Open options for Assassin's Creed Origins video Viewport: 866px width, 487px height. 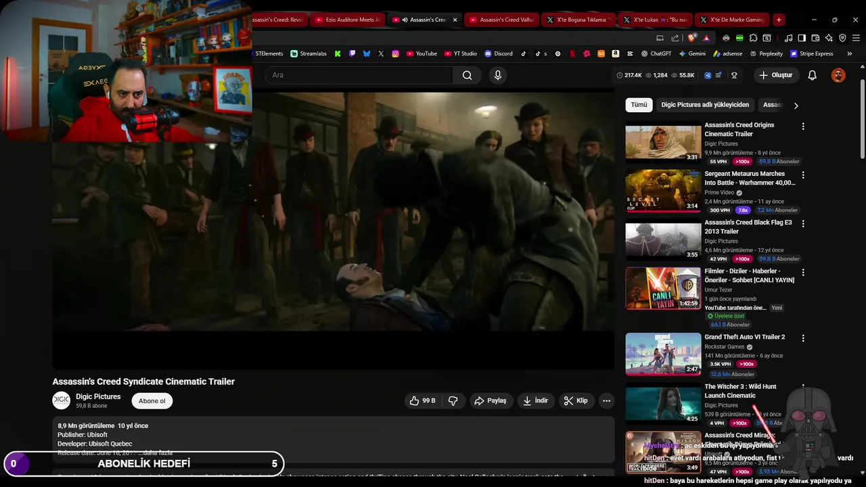(x=803, y=126)
